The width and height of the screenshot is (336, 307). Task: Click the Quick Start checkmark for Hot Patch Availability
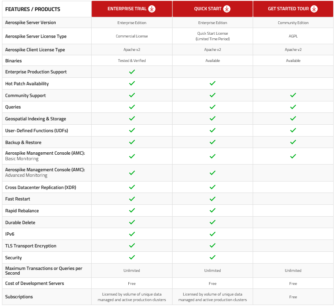click(x=212, y=83)
